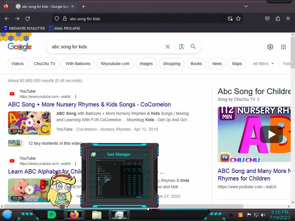Play the CoComelon ABC Song thumbnail
Viewport: 295px width, 221px height.
pos(29,123)
